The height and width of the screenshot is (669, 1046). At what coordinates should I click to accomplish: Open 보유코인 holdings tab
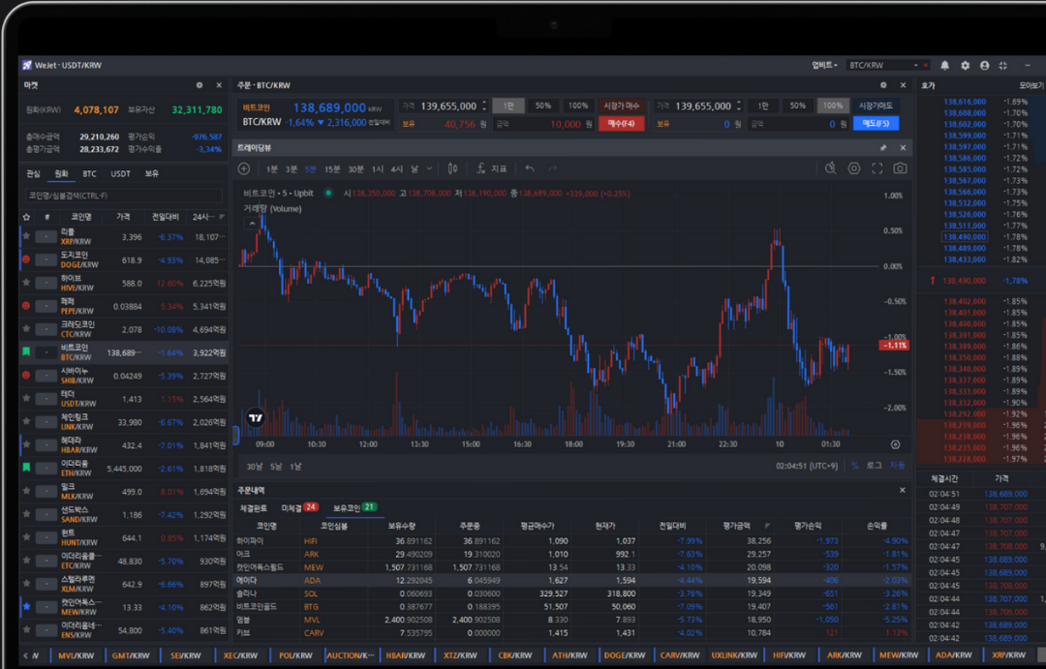pos(354,507)
